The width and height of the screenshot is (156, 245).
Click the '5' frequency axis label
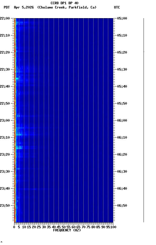[x=19, y=227]
